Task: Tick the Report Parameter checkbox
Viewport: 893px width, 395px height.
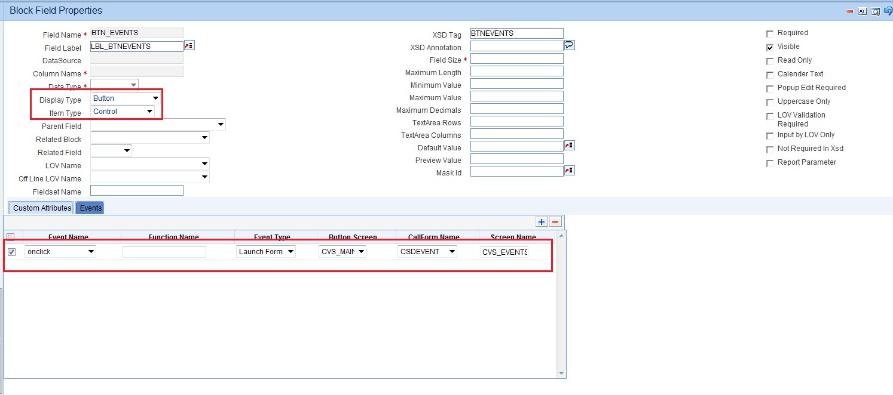Action: tap(770, 163)
